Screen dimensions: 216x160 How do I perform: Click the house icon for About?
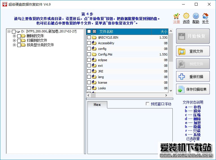tap(205, 16)
